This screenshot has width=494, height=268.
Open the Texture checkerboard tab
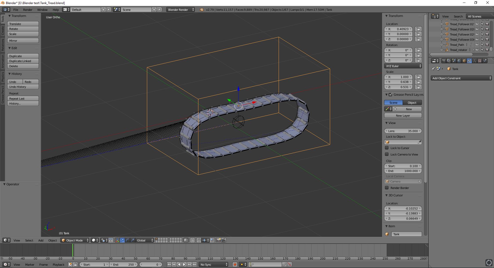[480, 61]
